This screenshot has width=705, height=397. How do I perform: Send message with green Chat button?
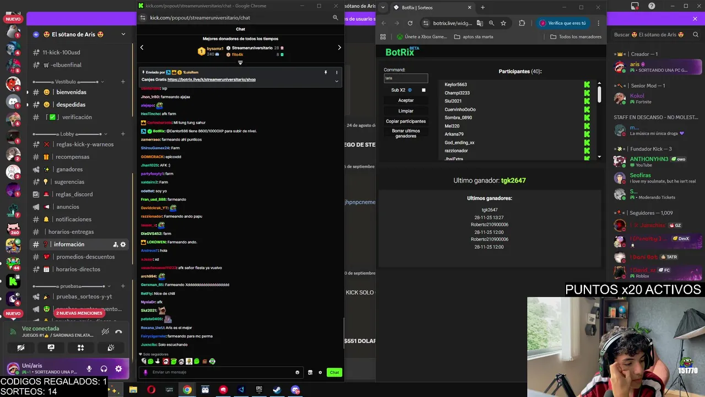[334, 372]
